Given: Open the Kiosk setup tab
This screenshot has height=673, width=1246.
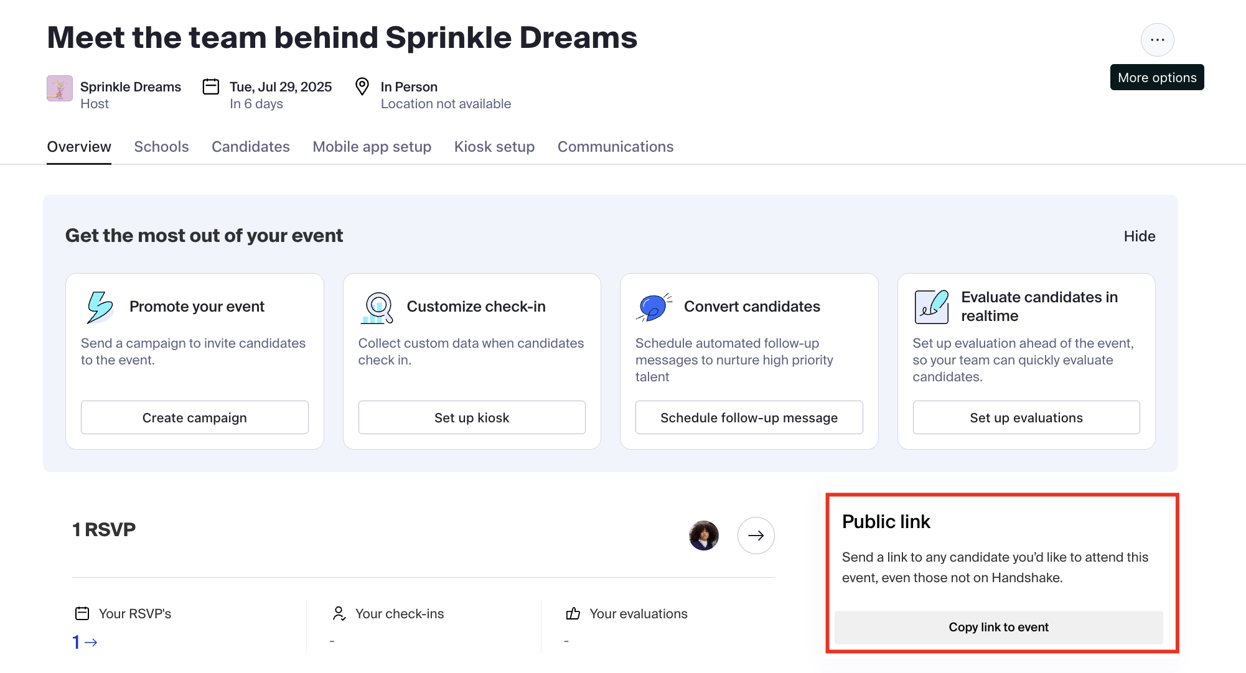Looking at the screenshot, I should point(494,147).
